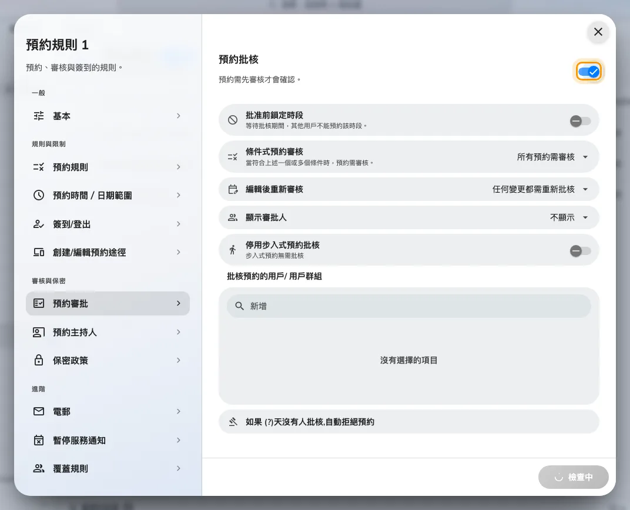Click the rule-check icon beside 預約規則 in sidebar
This screenshot has width=630, height=510.
[39, 167]
